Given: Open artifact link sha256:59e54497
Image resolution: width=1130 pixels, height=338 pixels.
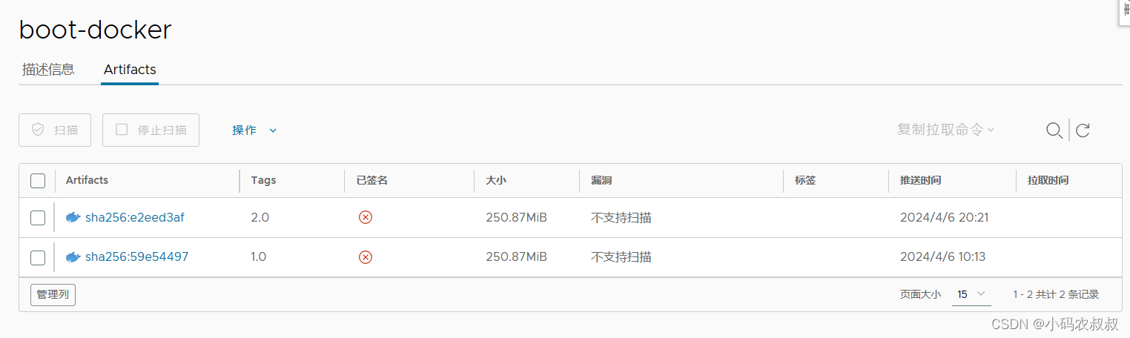Looking at the screenshot, I should (x=137, y=257).
